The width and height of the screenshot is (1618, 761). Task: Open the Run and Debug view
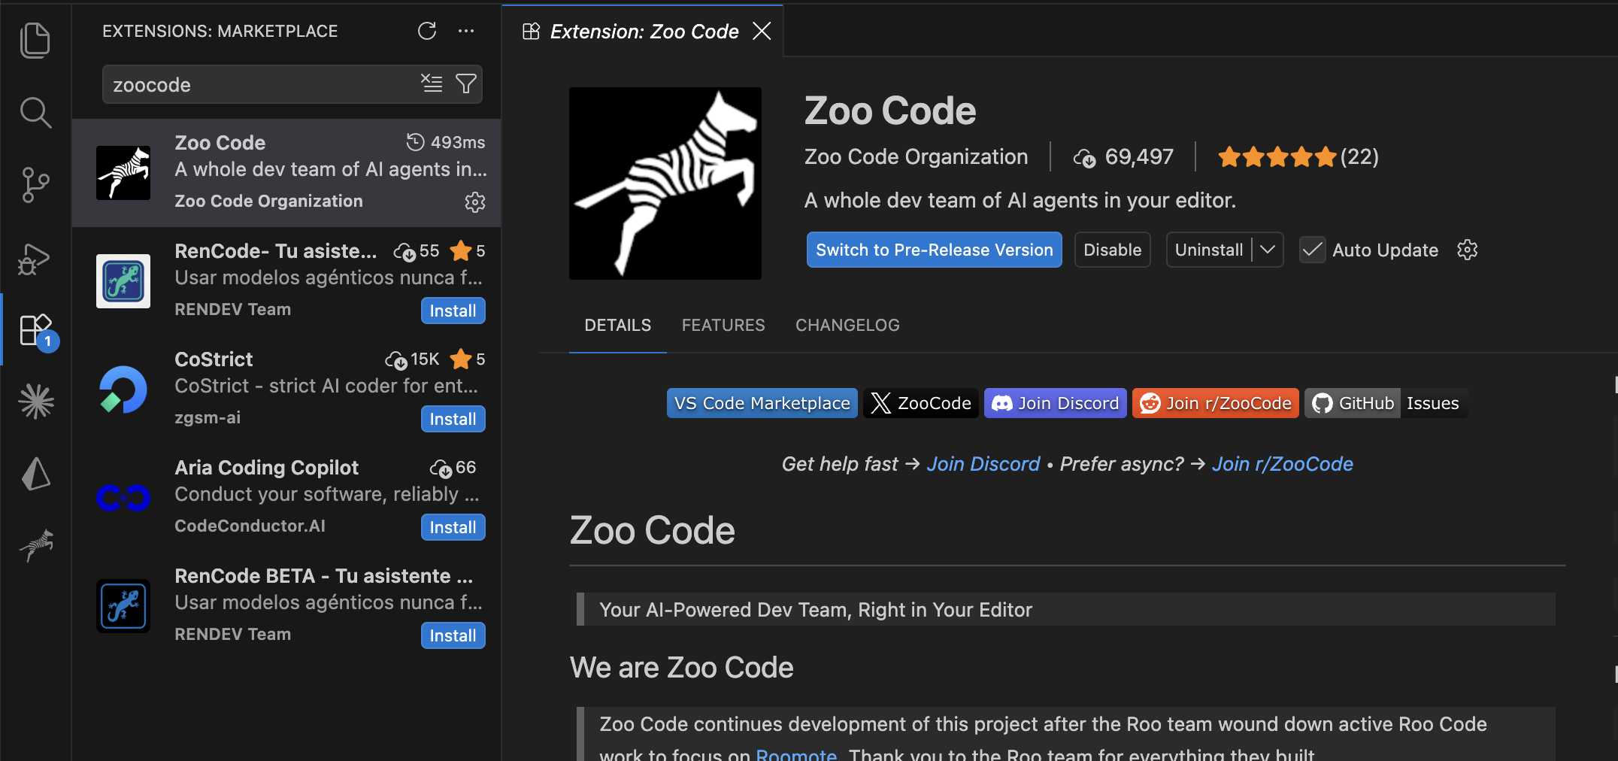pos(35,259)
